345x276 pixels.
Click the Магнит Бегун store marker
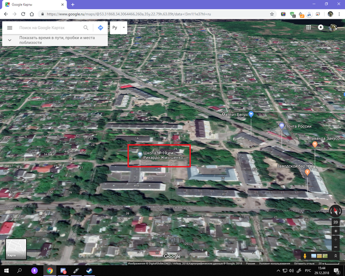(x=252, y=114)
